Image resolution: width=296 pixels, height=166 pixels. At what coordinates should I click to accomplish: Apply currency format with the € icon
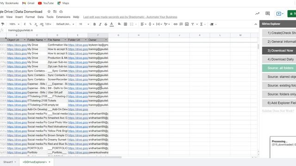[25, 24]
